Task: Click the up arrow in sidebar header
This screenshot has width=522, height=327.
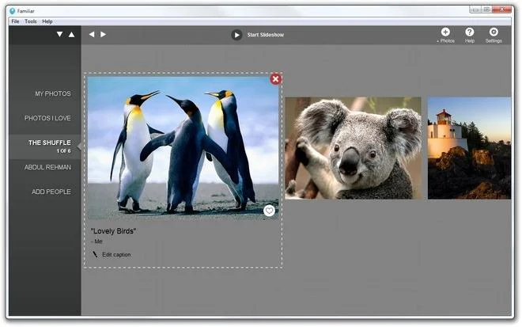Action: [71, 34]
